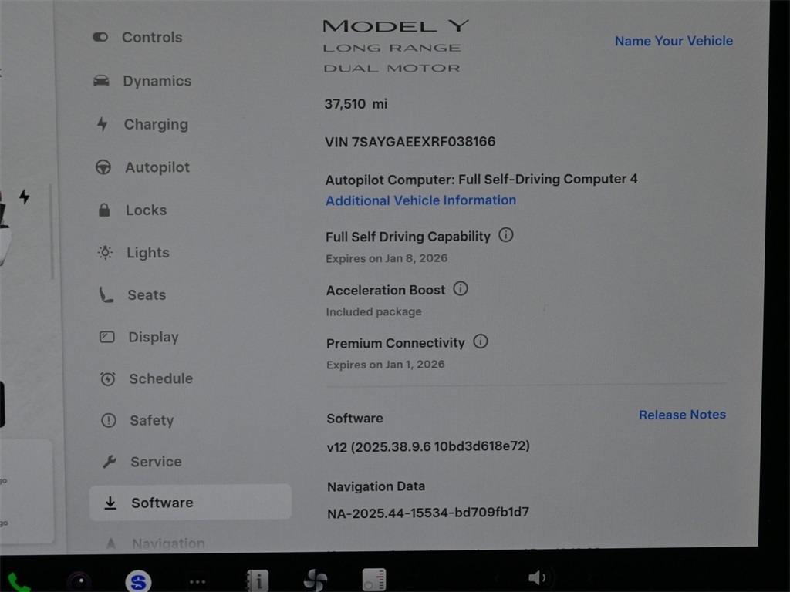Switch to Display settings
The width and height of the screenshot is (790, 592).
coord(153,337)
